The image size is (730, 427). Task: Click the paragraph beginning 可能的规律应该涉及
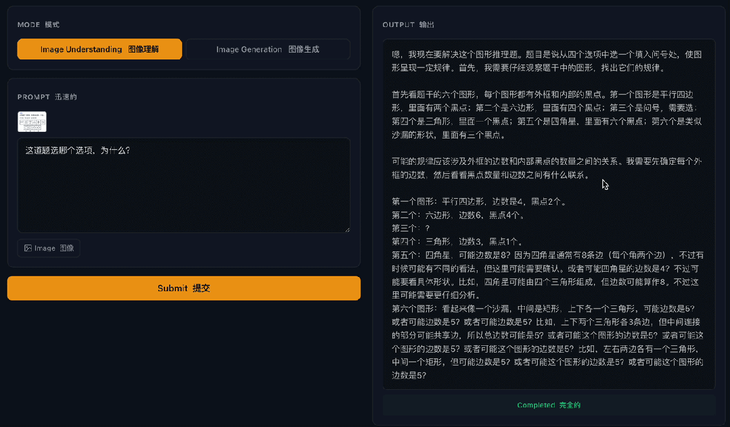[546, 168]
